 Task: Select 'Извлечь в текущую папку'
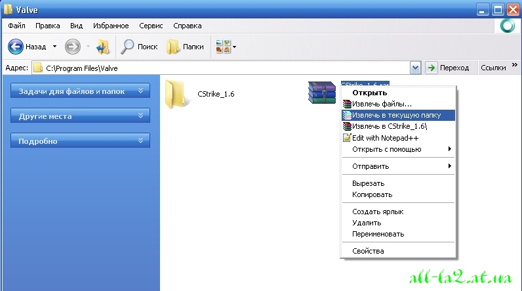pyautogui.click(x=398, y=116)
